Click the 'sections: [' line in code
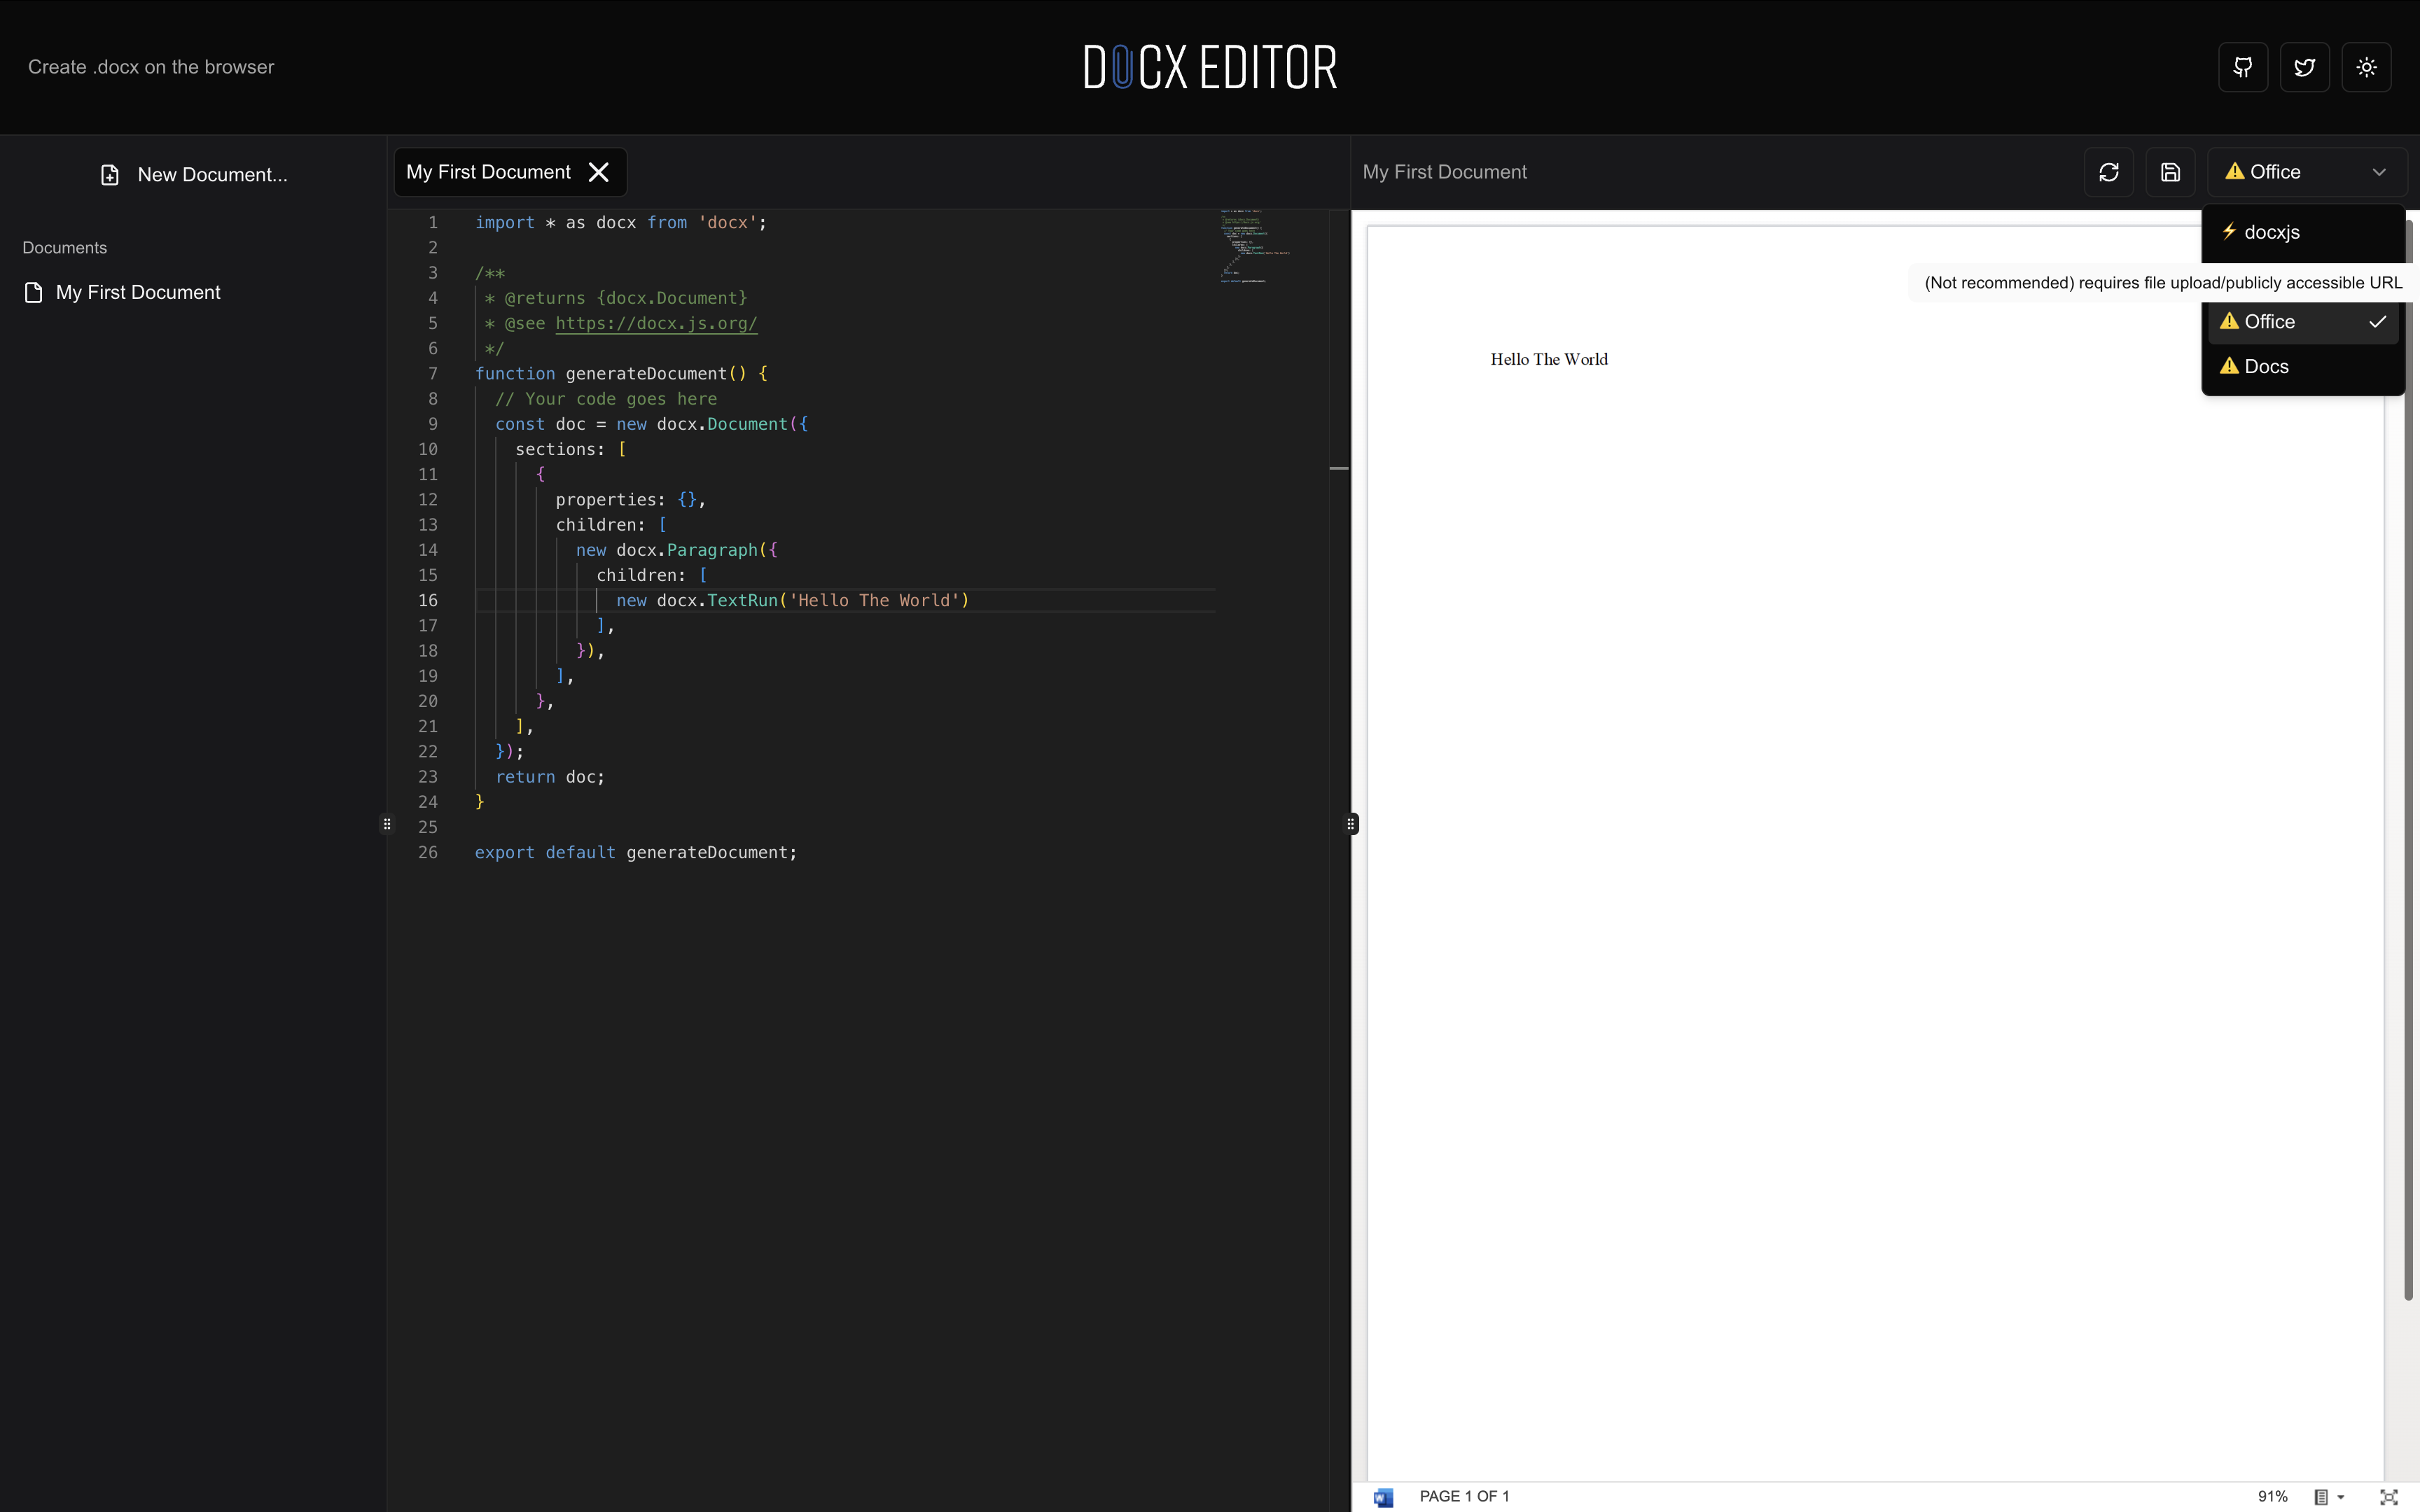This screenshot has width=2420, height=1512. pyautogui.click(x=571, y=449)
